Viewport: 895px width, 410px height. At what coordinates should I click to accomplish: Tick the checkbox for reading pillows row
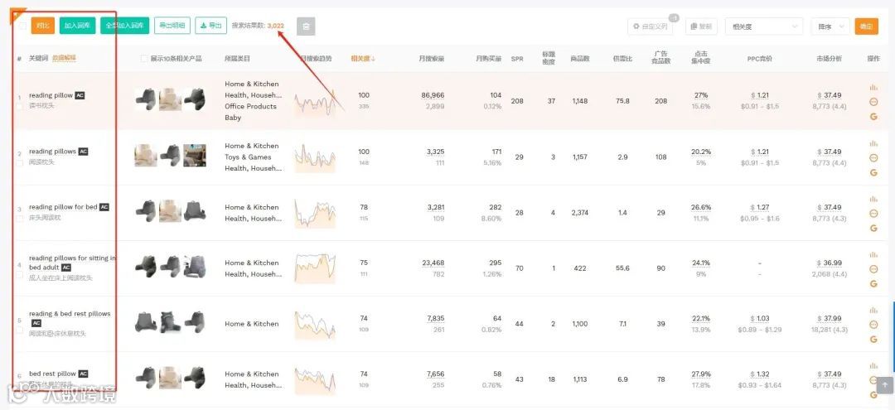20,162
